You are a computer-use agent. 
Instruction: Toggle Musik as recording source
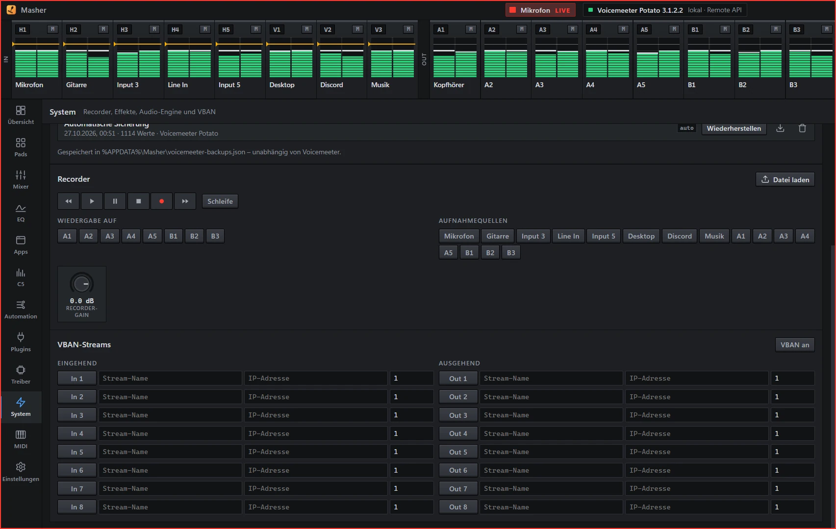pyautogui.click(x=714, y=236)
